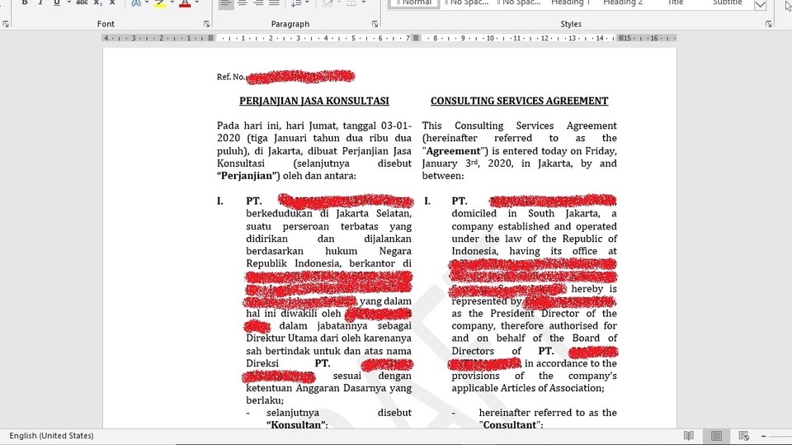Viewport: 792px width, 445px height.
Task: Apply red Font Color
Action: (185, 2)
